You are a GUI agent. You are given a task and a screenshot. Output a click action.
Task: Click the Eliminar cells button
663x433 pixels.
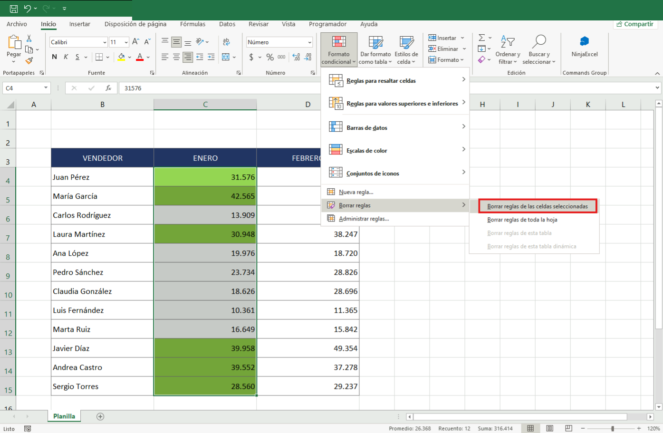(443, 49)
